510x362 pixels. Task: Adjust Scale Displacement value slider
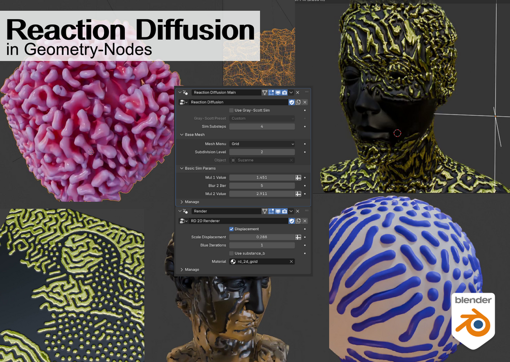coord(262,237)
